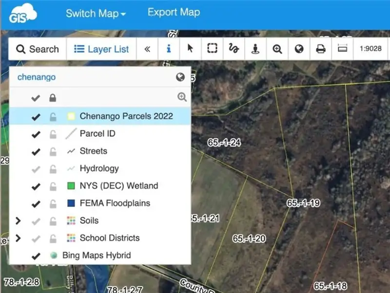The height and width of the screenshot is (293, 390).
Task: Open the street view person tool
Action: coord(255,49)
